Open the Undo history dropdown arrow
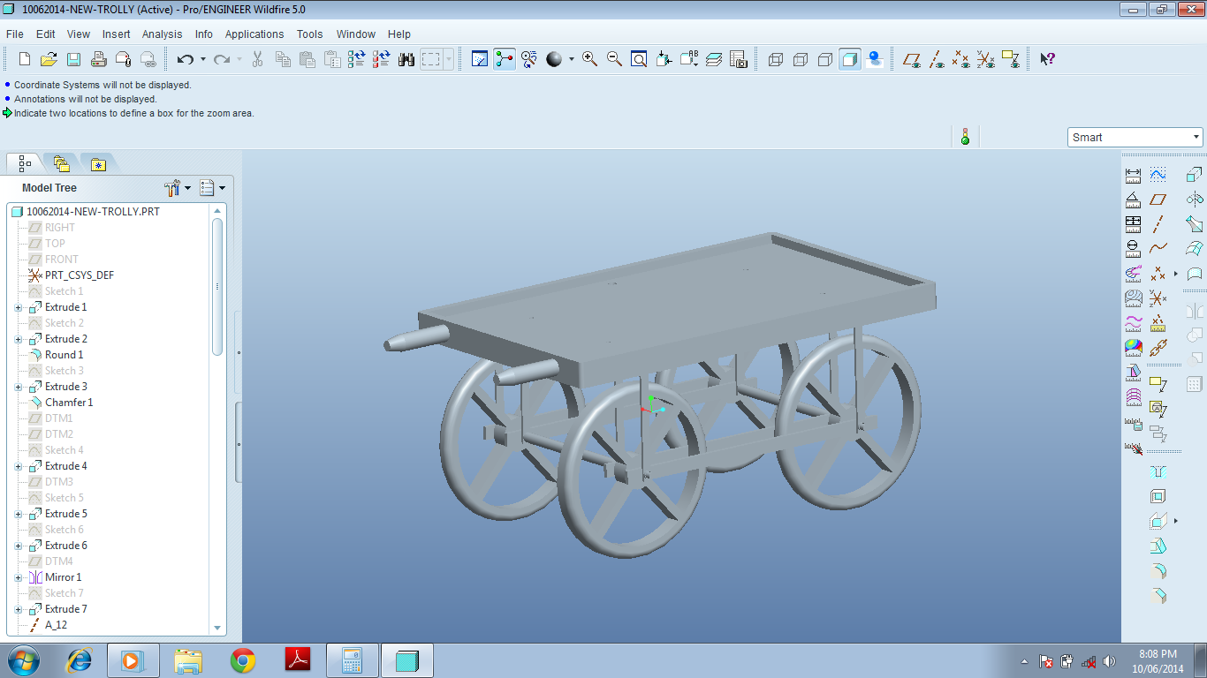Viewport: 1207px width, 678px height. coord(203,59)
